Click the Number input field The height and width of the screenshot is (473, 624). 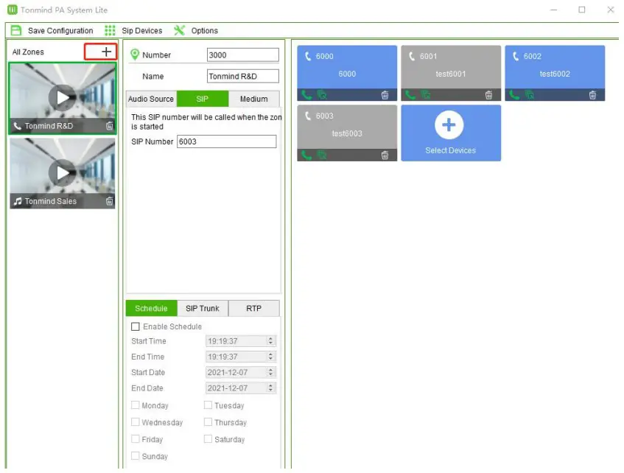pos(243,55)
